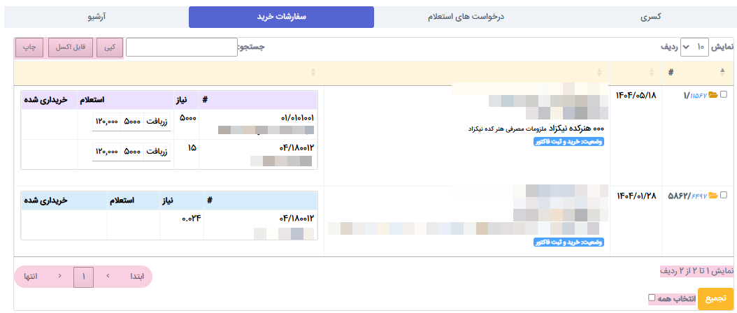Switch to the 'درخواست های استعلام' tab

click(x=466, y=17)
